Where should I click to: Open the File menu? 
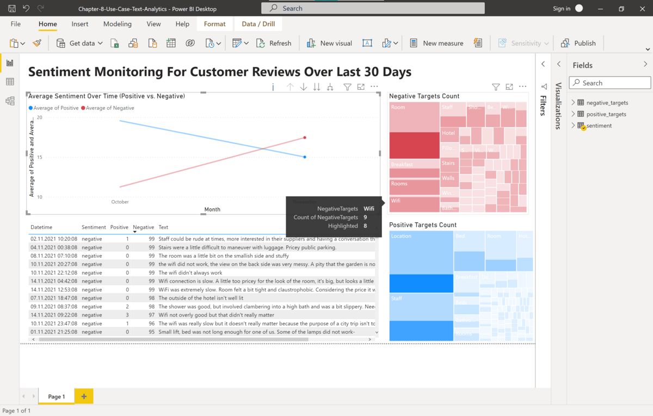16,24
